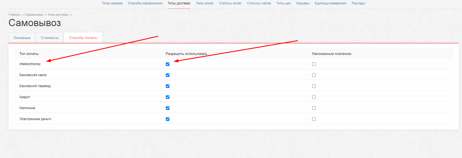Screen dimensions: 462x158
Task: Navigate to Статусы оплат
Action: coord(230,3)
